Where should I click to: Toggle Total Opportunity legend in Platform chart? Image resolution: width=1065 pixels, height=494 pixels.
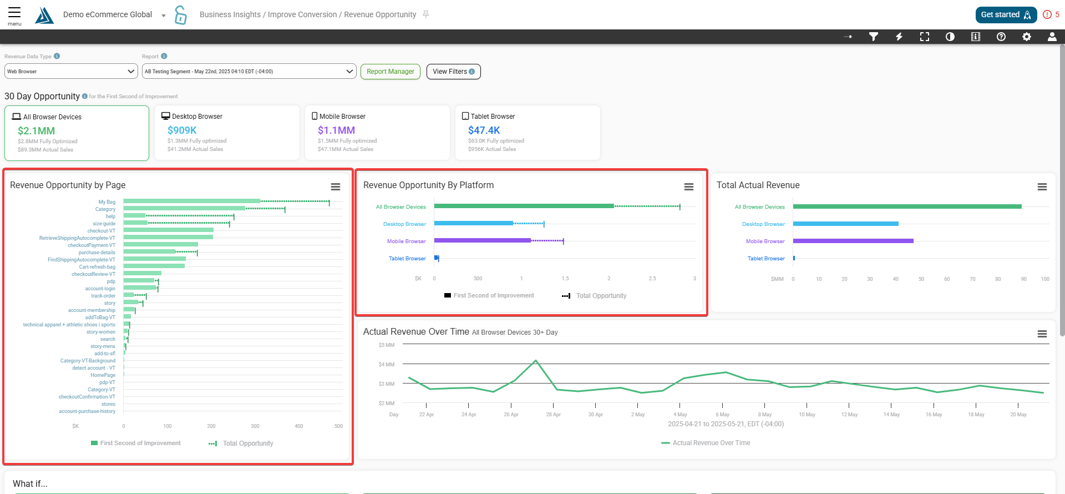pyautogui.click(x=594, y=296)
